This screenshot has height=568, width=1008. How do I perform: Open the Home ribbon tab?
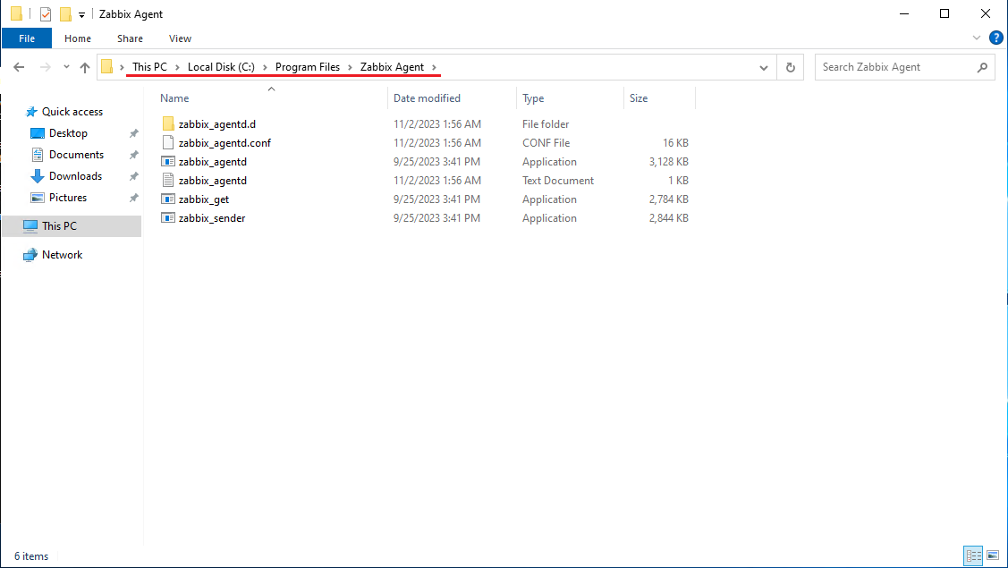tap(78, 38)
